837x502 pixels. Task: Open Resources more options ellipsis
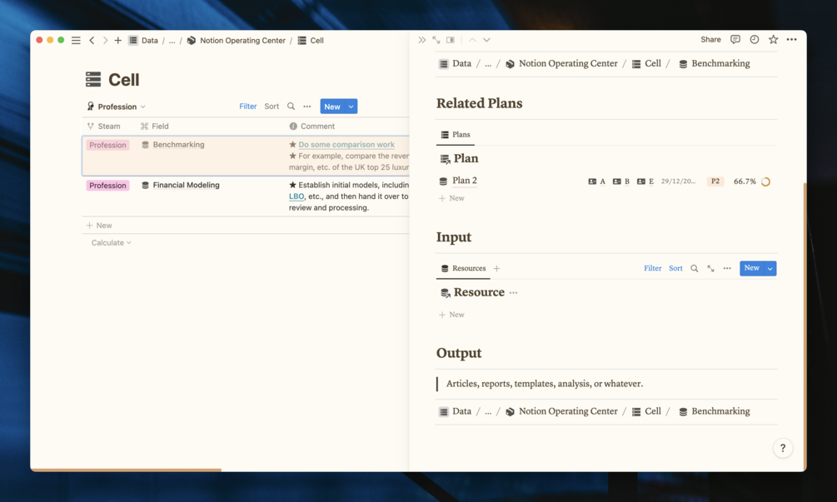click(727, 268)
